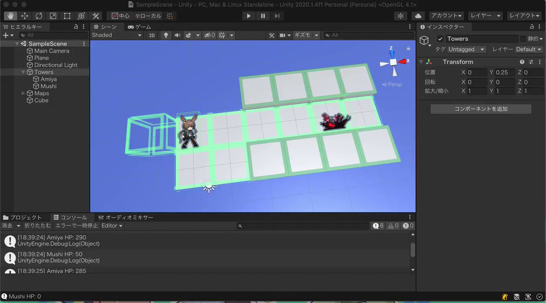Click console 消去 clear button

coord(7,225)
